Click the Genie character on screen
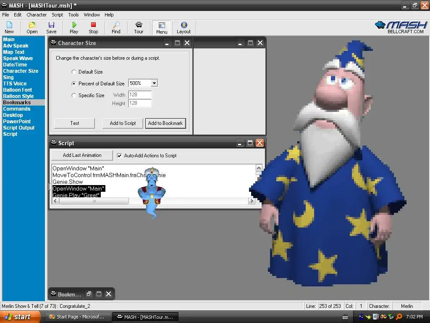 [152, 192]
